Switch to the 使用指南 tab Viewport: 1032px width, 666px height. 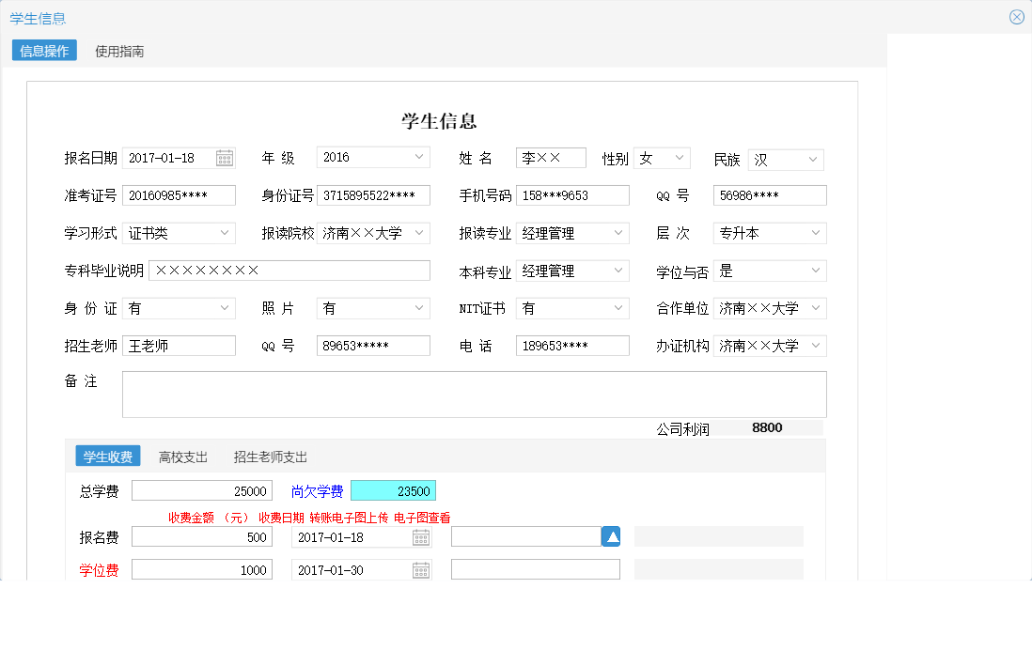118,50
